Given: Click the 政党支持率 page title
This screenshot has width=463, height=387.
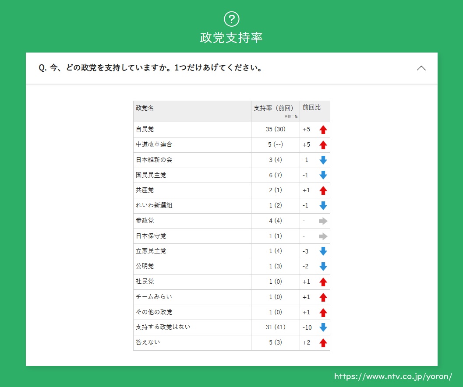Looking at the screenshot, I should 231,38.
